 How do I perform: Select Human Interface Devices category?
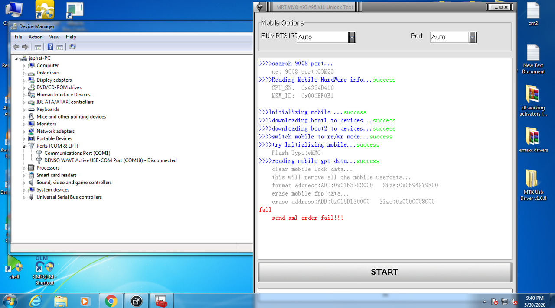63,95
